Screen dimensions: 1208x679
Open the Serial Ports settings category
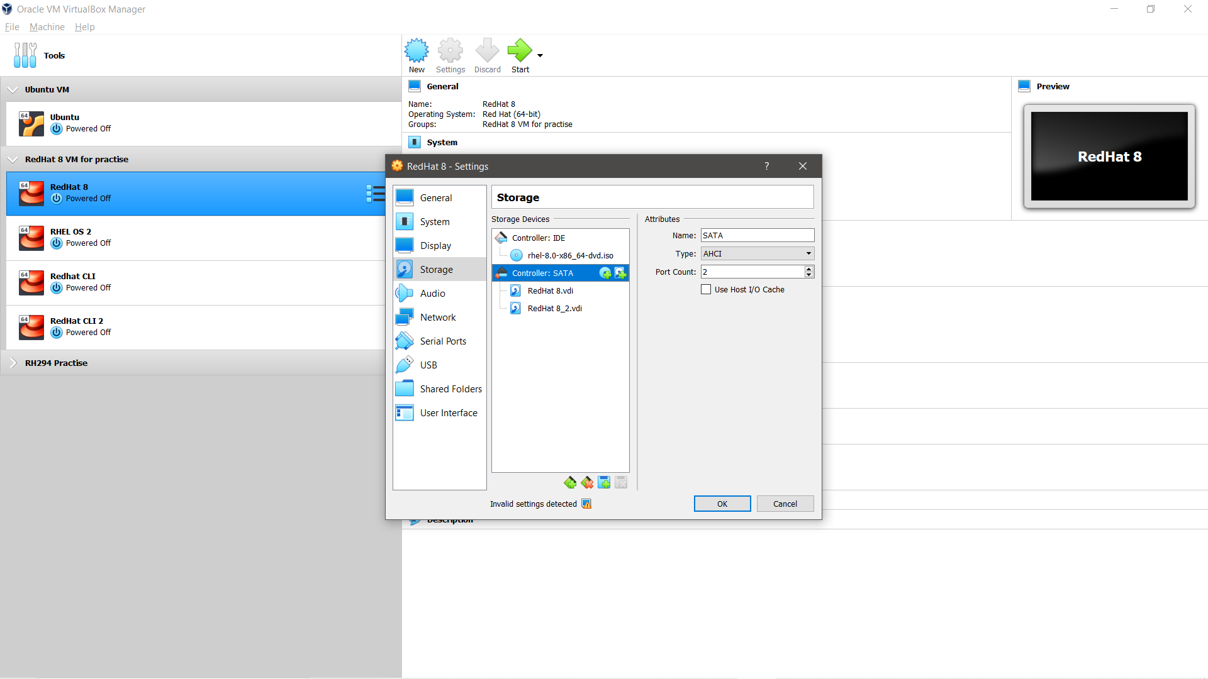click(x=440, y=341)
